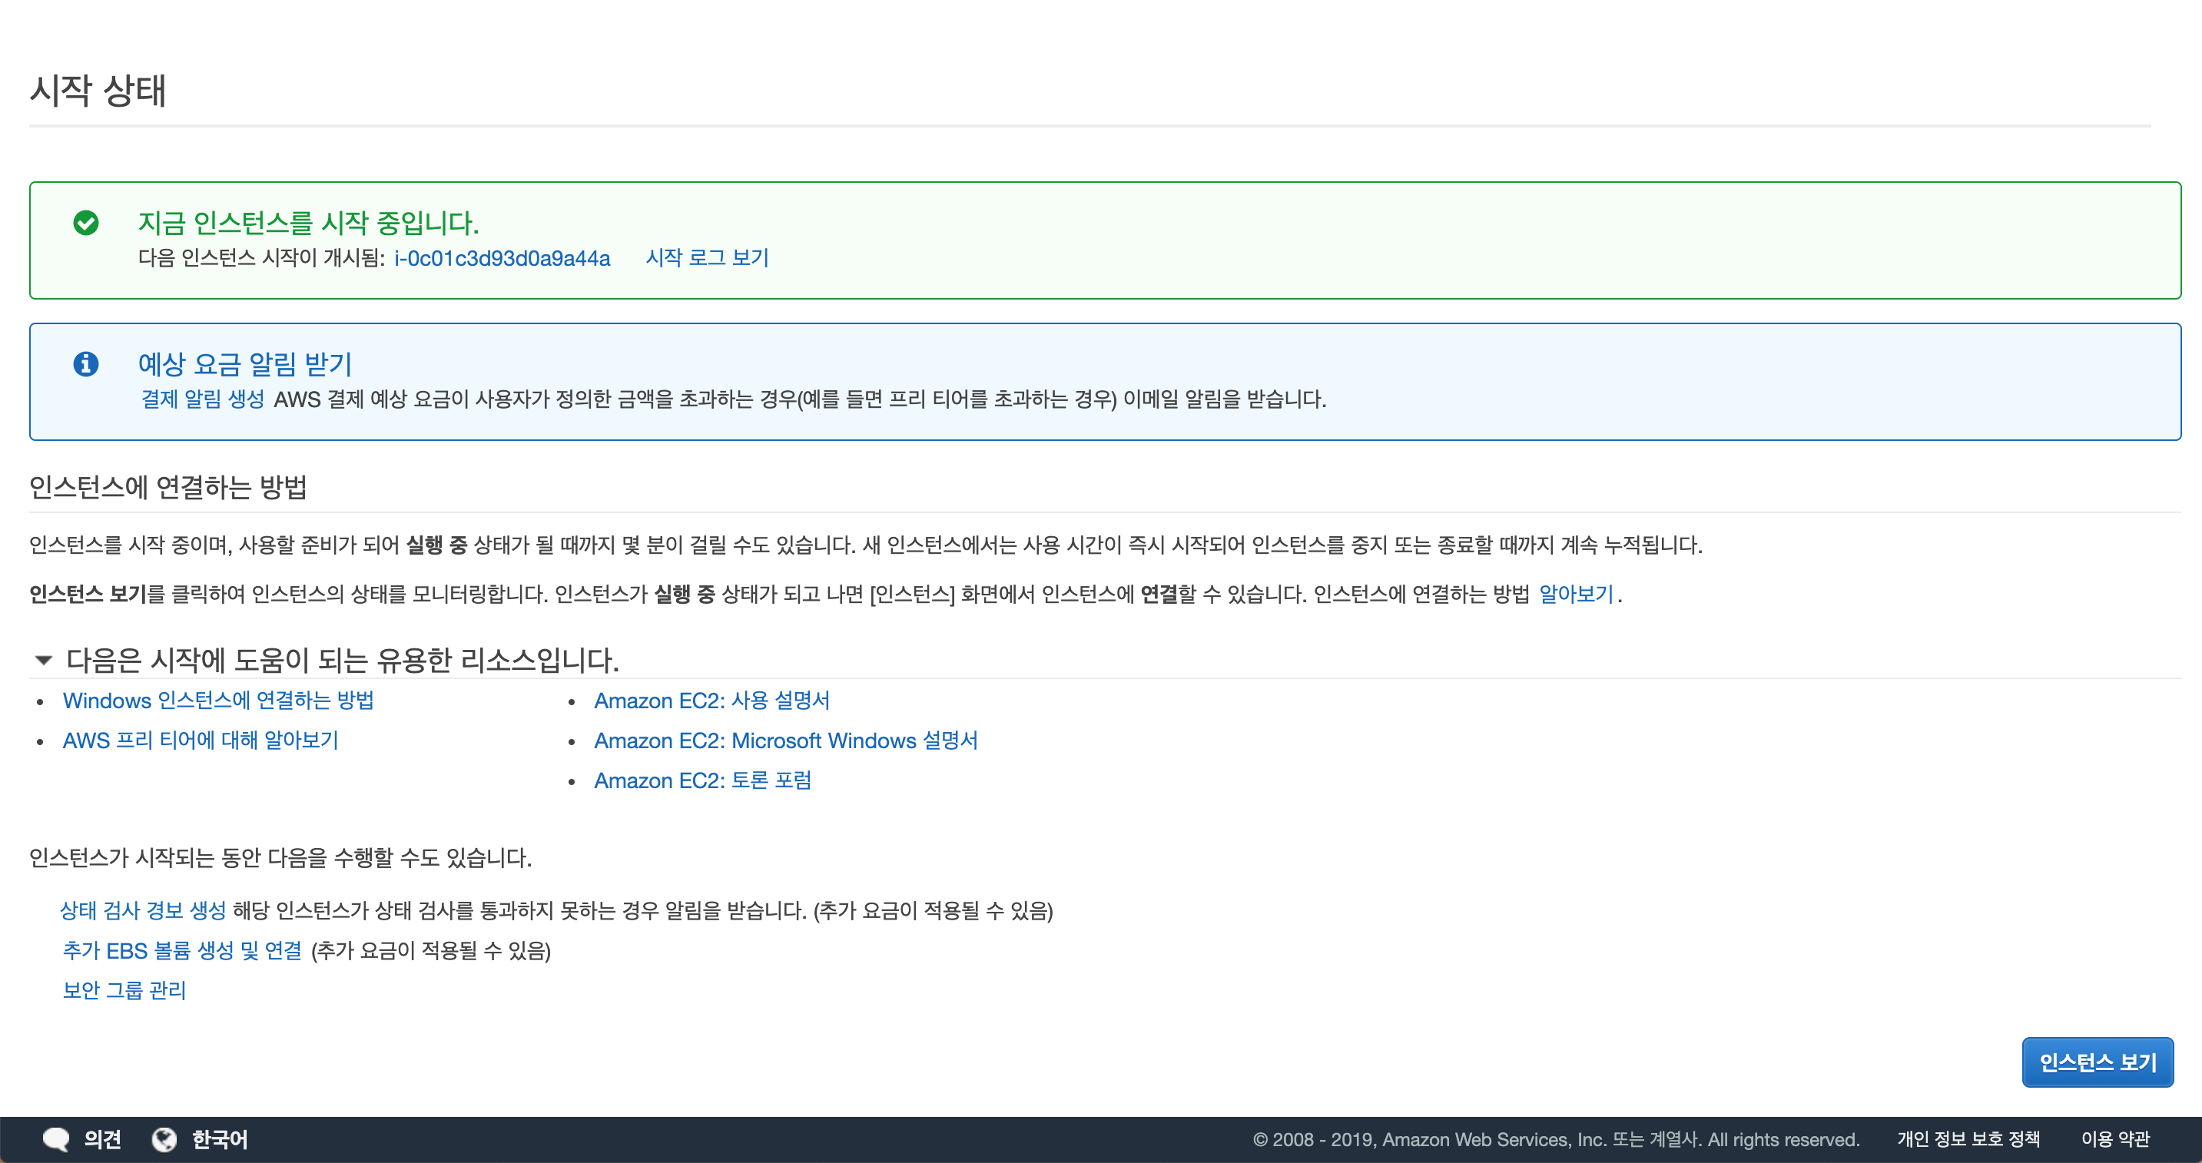Open AWS 프리 티어에 대해 알아보기 link
2202x1163 pixels.
coord(200,740)
